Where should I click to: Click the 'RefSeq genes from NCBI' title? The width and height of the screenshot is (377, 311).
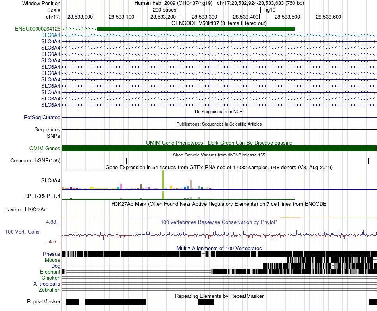tap(219, 112)
